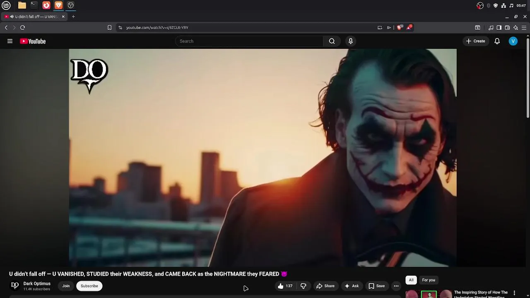Click the Create button
Viewport: 530px width, 298px height.
475,41
